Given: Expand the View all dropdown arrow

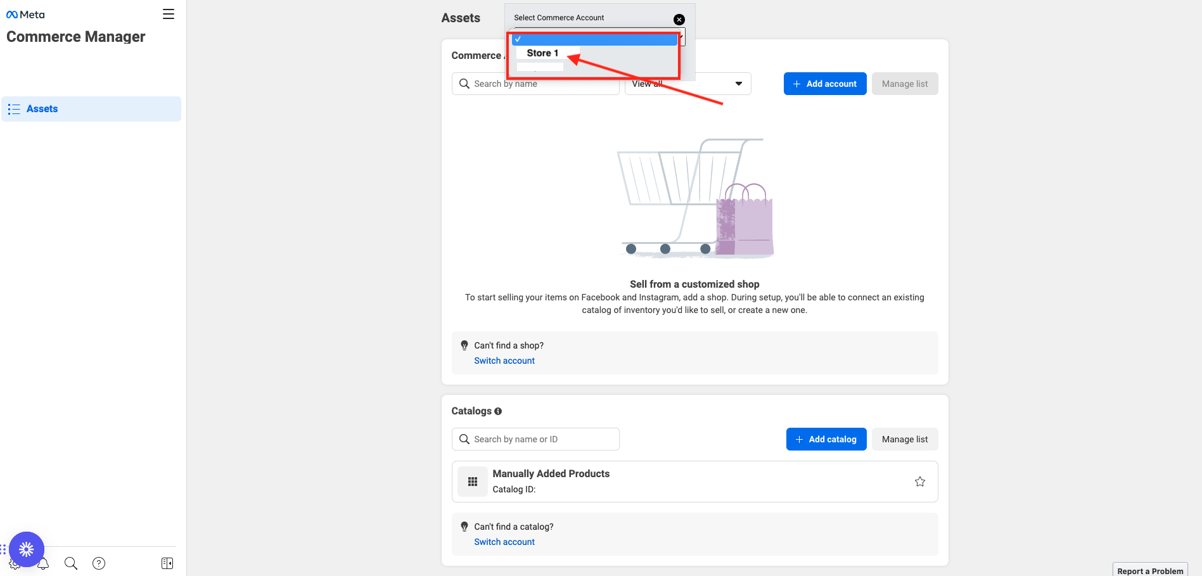Looking at the screenshot, I should point(738,84).
